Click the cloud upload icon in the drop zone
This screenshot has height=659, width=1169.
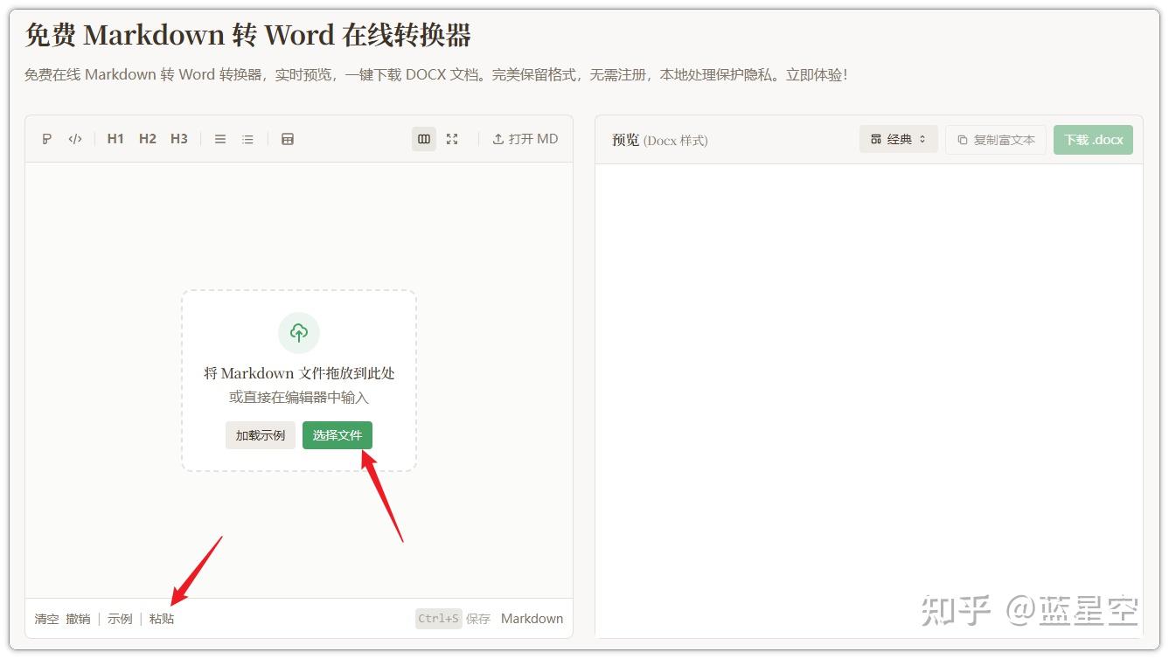(299, 333)
